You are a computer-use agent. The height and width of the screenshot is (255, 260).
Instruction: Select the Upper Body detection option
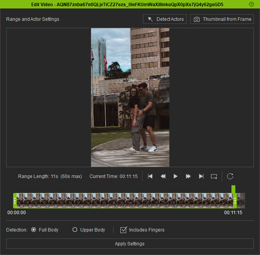point(75,230)
